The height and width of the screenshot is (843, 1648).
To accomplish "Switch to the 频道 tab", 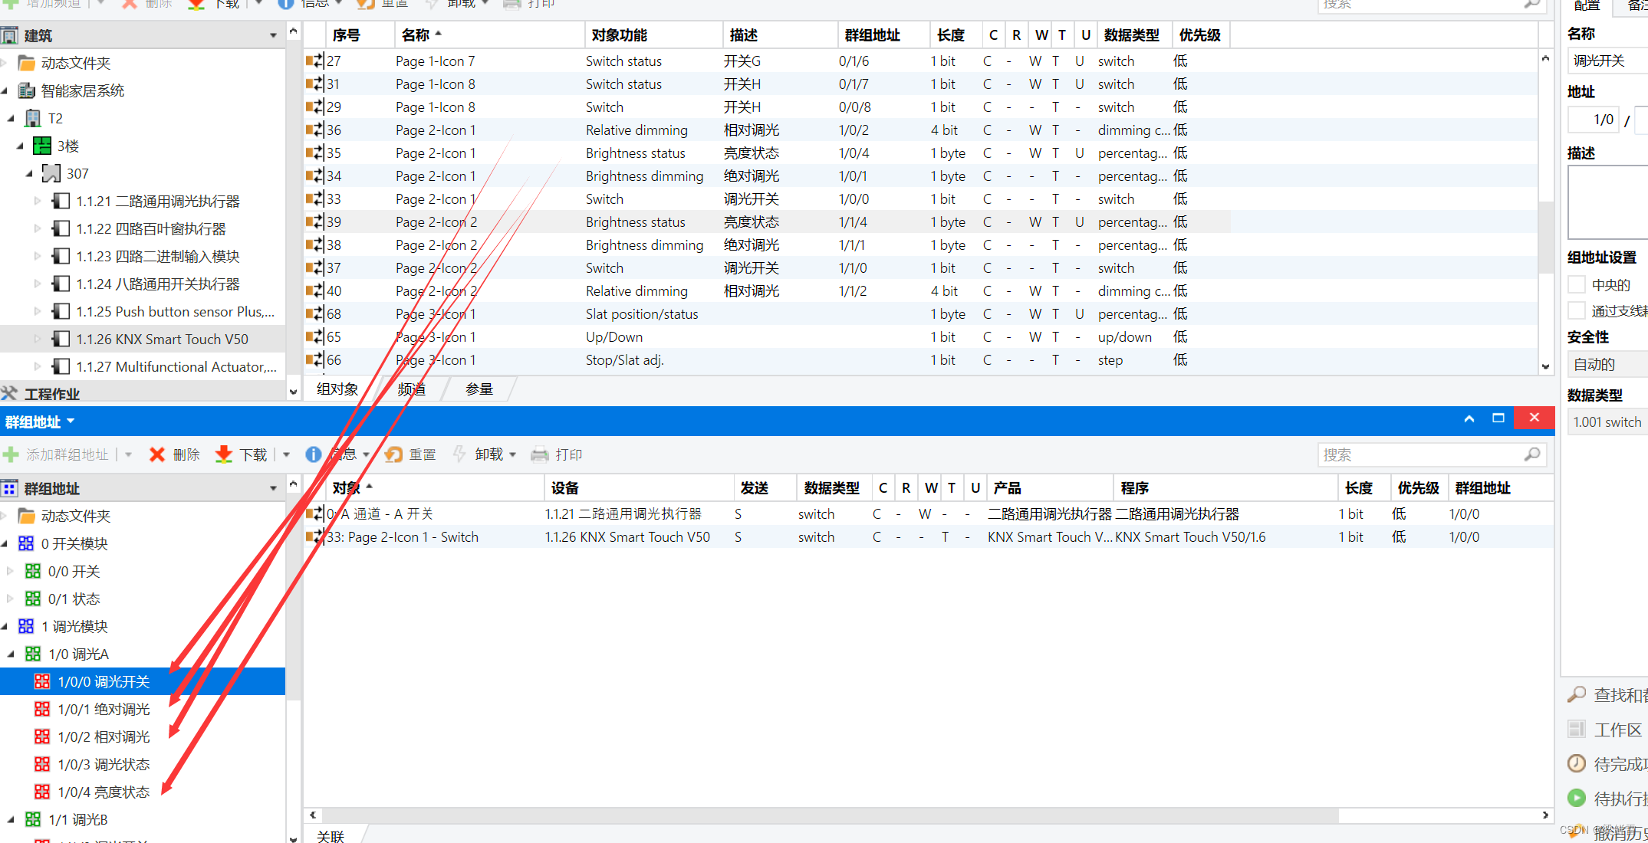I will click(412, 389).
